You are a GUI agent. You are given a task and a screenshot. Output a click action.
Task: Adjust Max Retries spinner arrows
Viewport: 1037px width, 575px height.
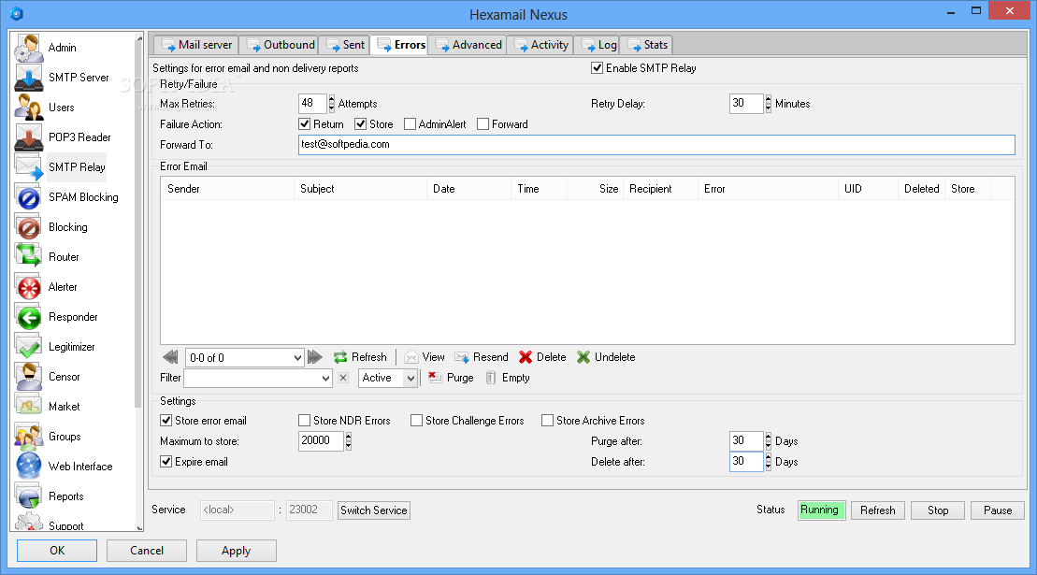[x=331, y=104]
